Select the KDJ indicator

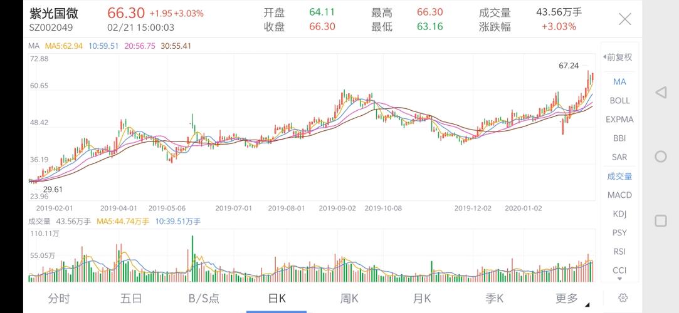click(x=619, y=214)
